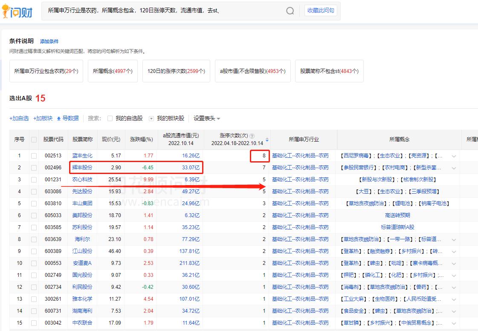Click the a股流通市值 column header
Screen dimensions: 478x331
click(181, 139)
